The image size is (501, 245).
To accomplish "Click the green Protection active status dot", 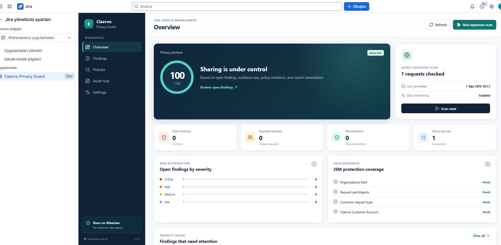I will point(85,239).
